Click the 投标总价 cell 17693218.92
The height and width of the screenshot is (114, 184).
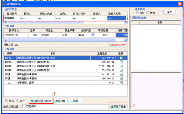(x=16, y=35)
